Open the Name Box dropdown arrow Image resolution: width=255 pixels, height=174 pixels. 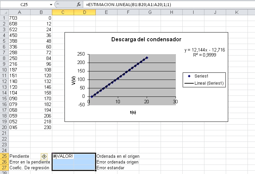point(51,5)
